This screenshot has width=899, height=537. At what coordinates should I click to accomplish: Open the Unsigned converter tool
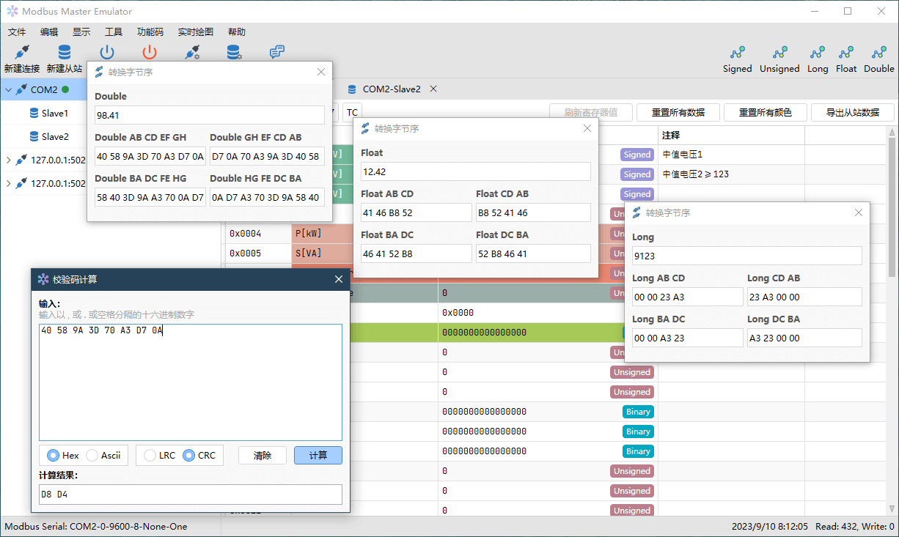[779, 59]
